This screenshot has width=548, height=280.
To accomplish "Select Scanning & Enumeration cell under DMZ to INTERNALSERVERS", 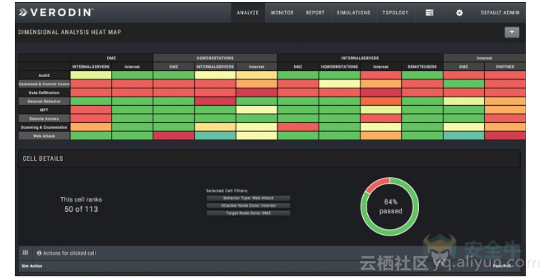I will point(91,127).
